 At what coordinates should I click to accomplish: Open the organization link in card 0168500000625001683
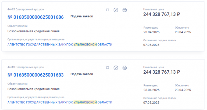point(60,102)
